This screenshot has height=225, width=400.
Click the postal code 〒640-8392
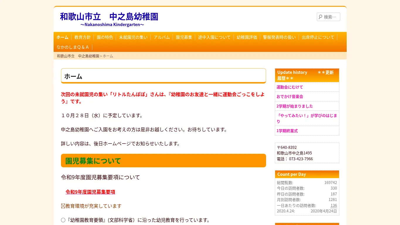click(287, 147)
